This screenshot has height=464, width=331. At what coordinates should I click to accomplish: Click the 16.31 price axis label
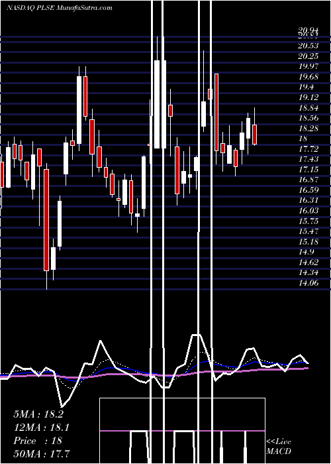tap(308, 200)
